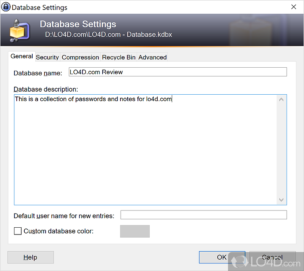Click the database settings banner icon

(20, 30)
